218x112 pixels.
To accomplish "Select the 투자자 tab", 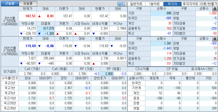I will pyautogui.click(x=173, y=4).
